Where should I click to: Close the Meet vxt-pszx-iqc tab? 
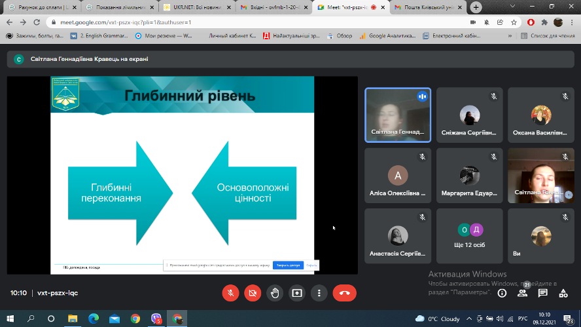(x=383, y=7)
